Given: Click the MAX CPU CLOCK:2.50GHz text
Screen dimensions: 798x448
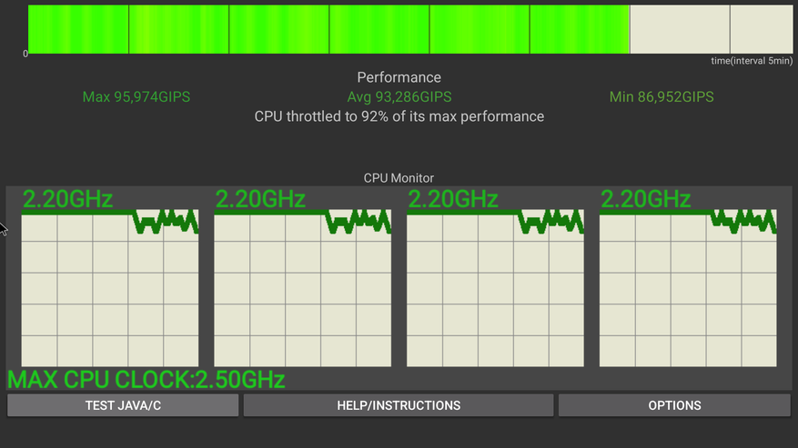Looking at the screenshot, I should [146, 380].
